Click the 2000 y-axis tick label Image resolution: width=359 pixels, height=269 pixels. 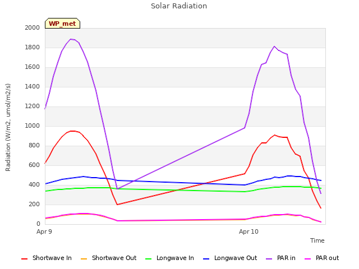33,27
